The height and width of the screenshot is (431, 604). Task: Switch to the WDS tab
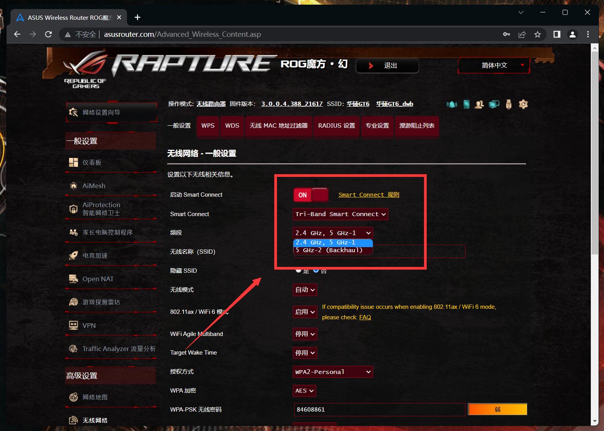point(232,126)
